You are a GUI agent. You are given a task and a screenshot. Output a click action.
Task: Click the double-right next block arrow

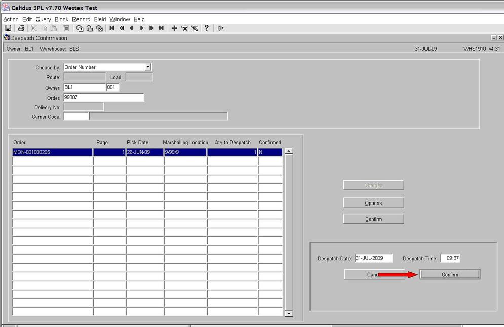pos(151,28)
